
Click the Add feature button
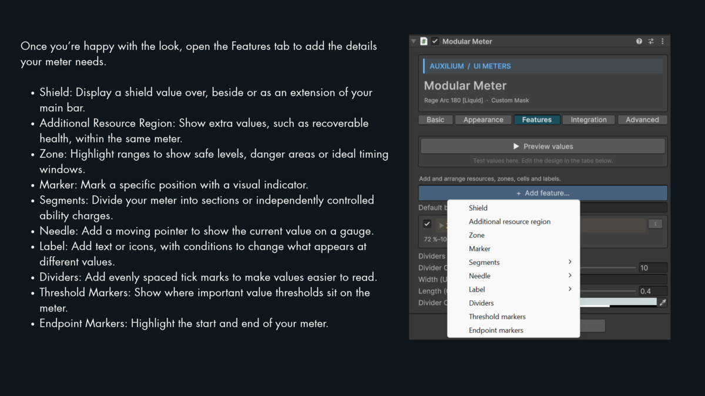[x=543, y=193]
